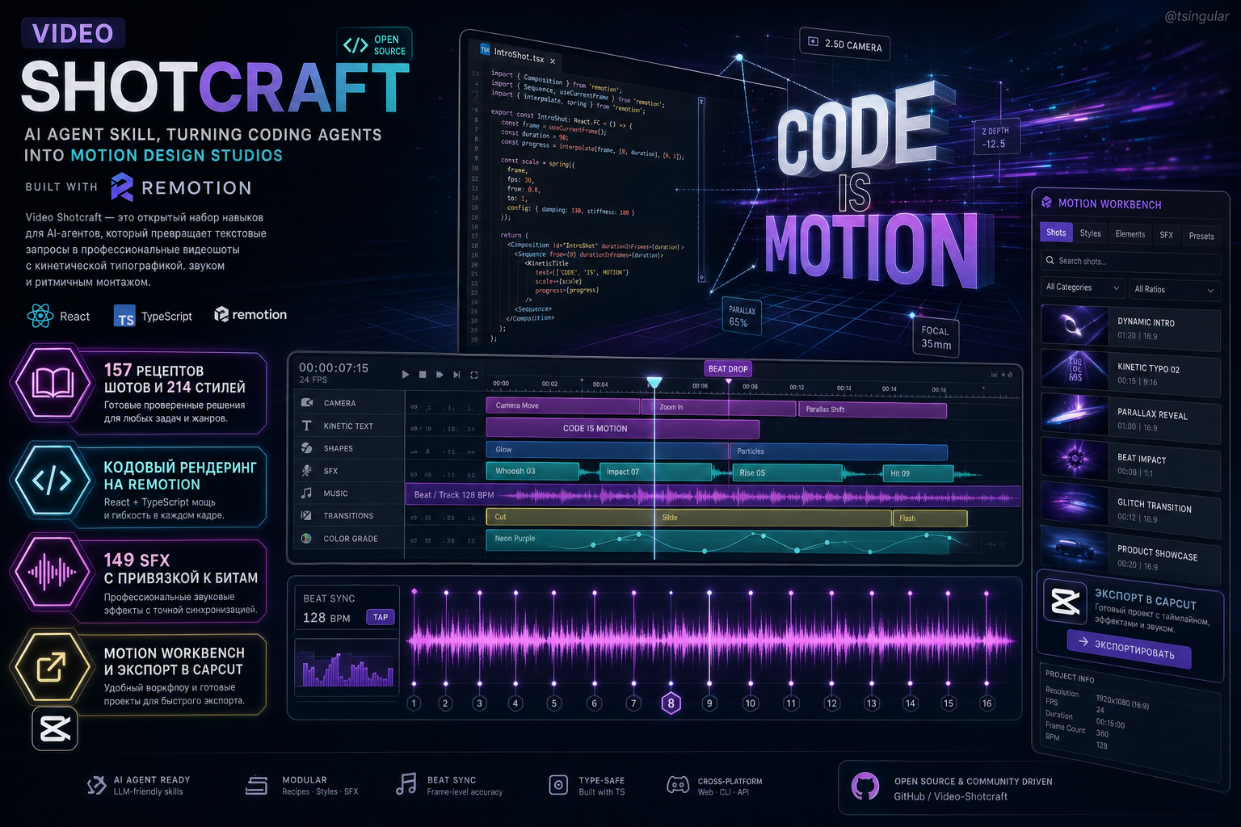Click the Search shots input field
1241x827 pixels.
coord(1130,262)
